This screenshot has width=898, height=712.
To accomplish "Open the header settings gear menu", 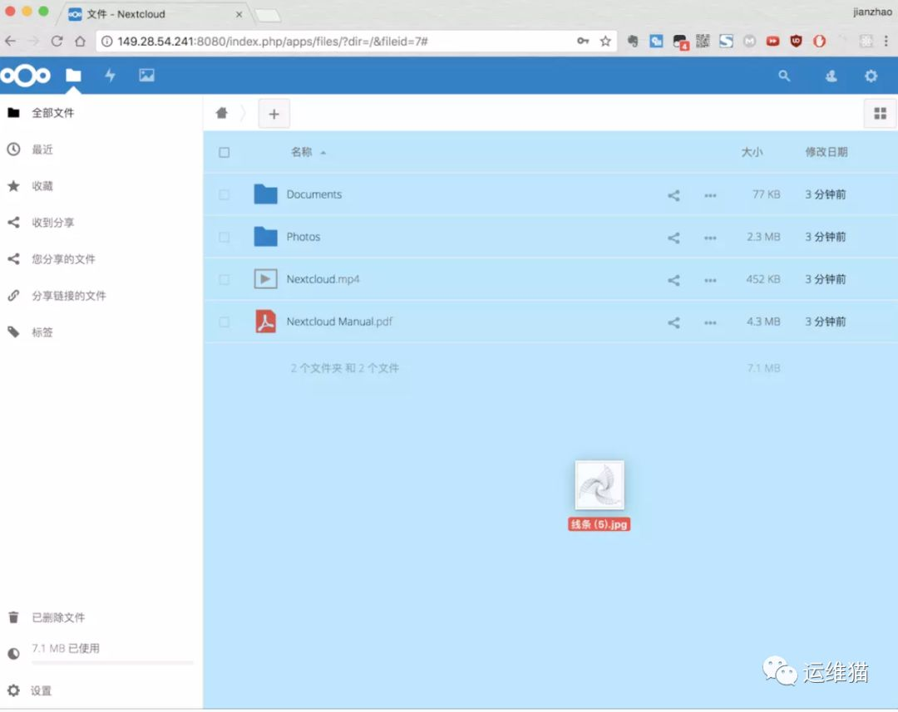I will (871, 76).
